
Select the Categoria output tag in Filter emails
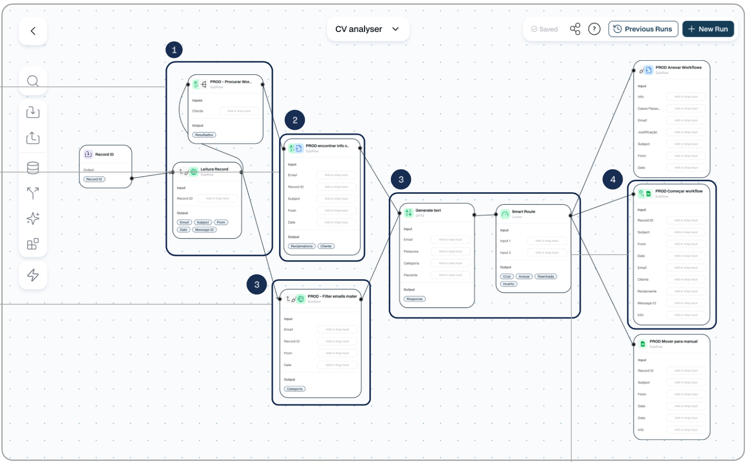pos(294,389)
